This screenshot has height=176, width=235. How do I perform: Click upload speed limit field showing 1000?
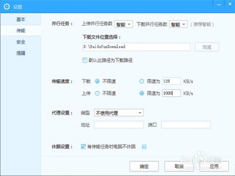[x=172, y=93]
